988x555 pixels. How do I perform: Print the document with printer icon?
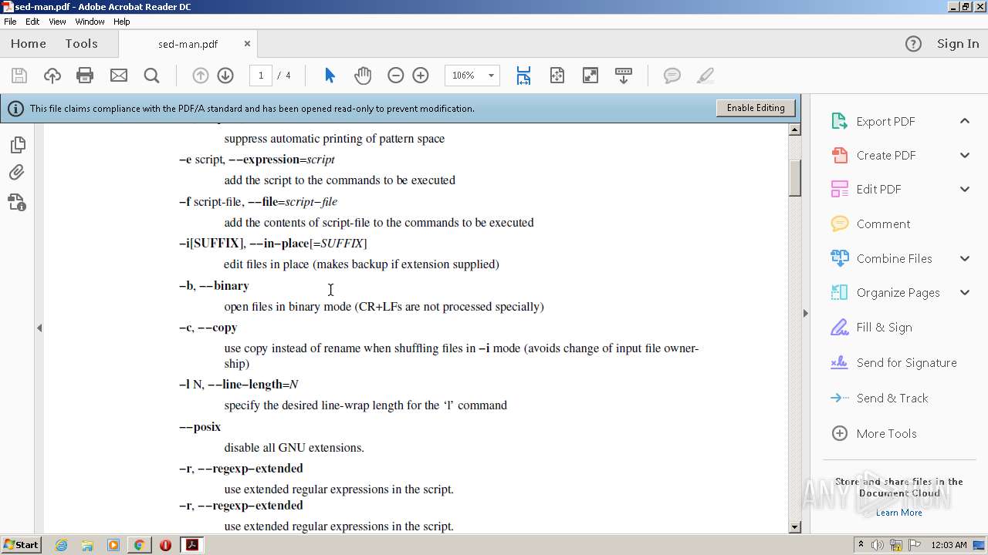tap(85, 76)
